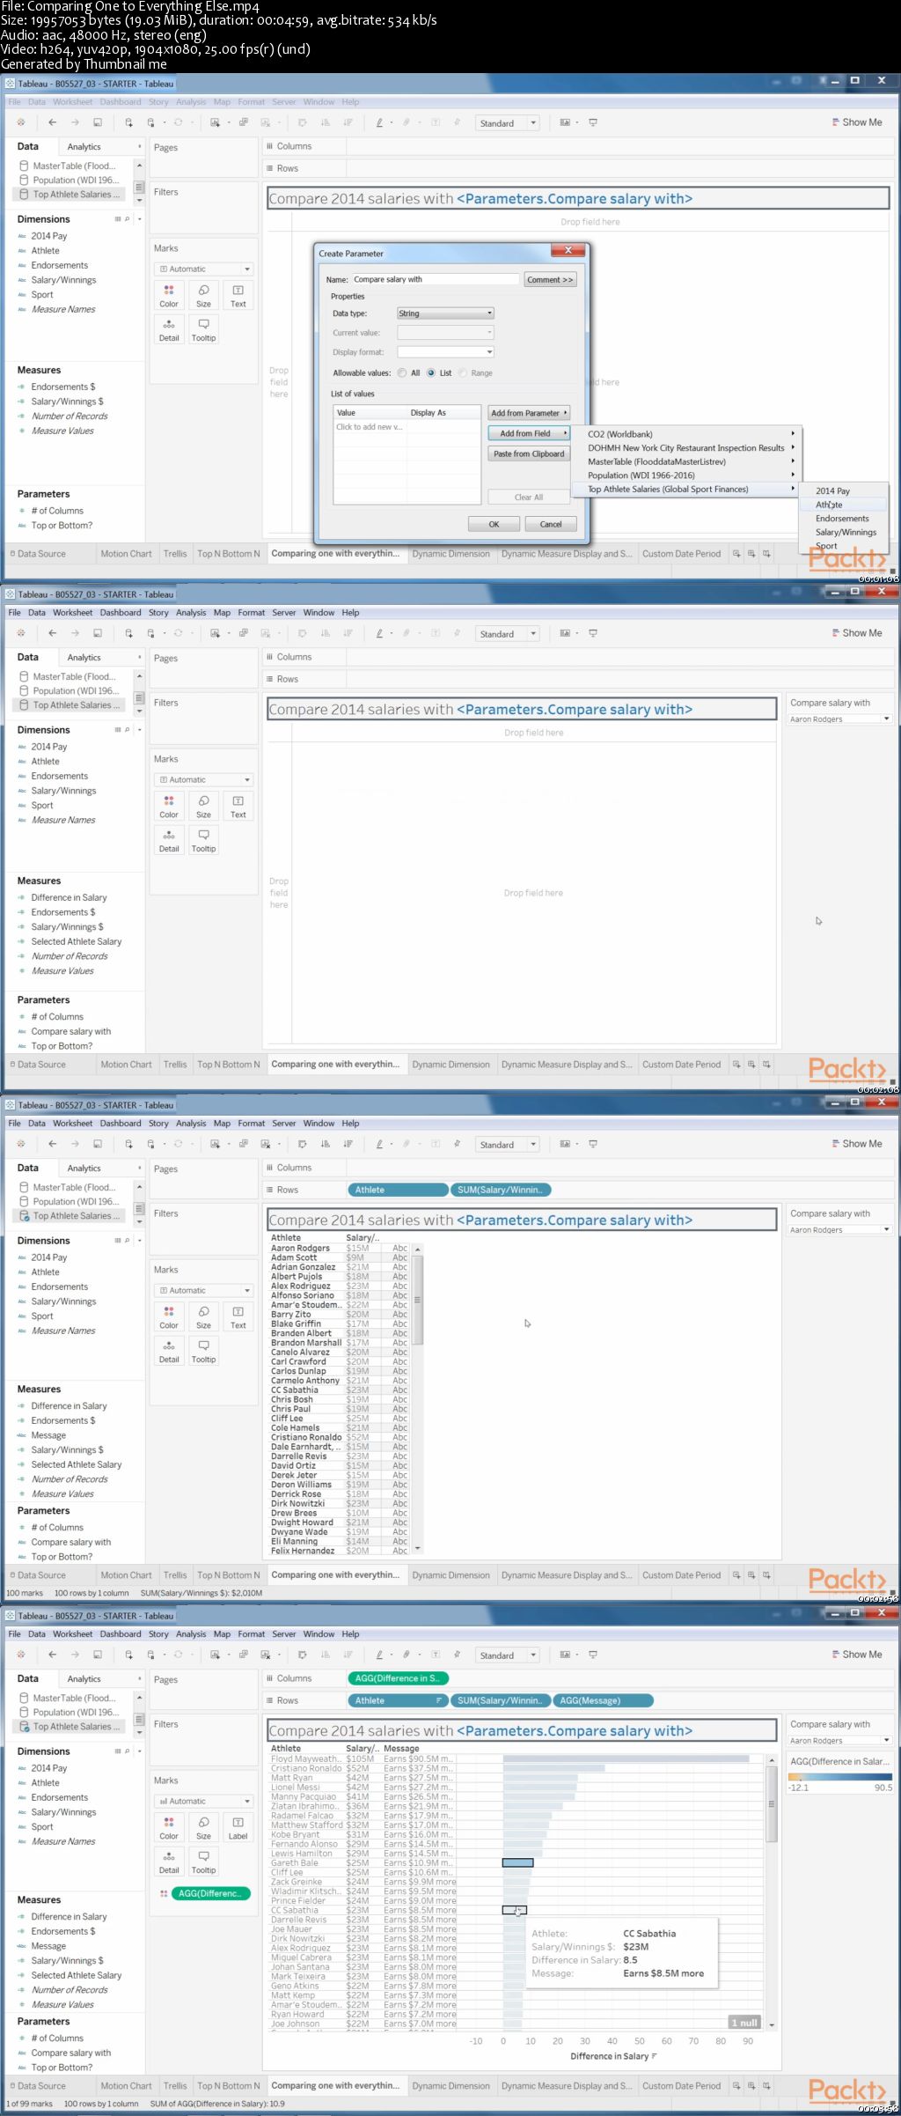Open Color marks button in bar chart frame
This screenshot has height=2116, width=901.
169,1827
